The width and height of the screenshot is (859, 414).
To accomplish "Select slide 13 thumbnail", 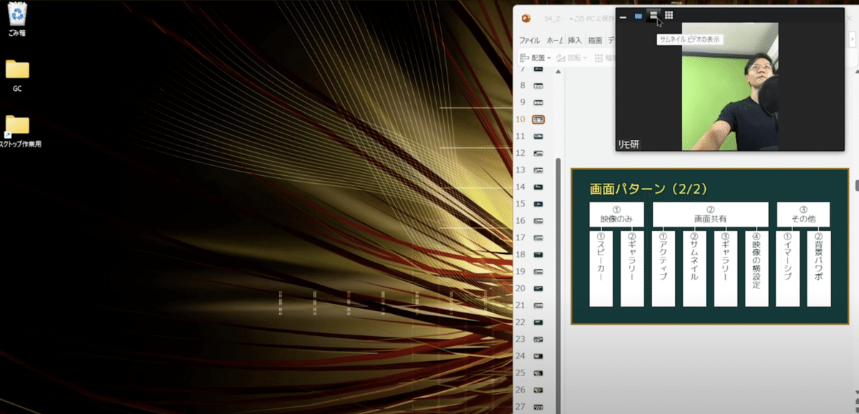I will click(538, 170).
